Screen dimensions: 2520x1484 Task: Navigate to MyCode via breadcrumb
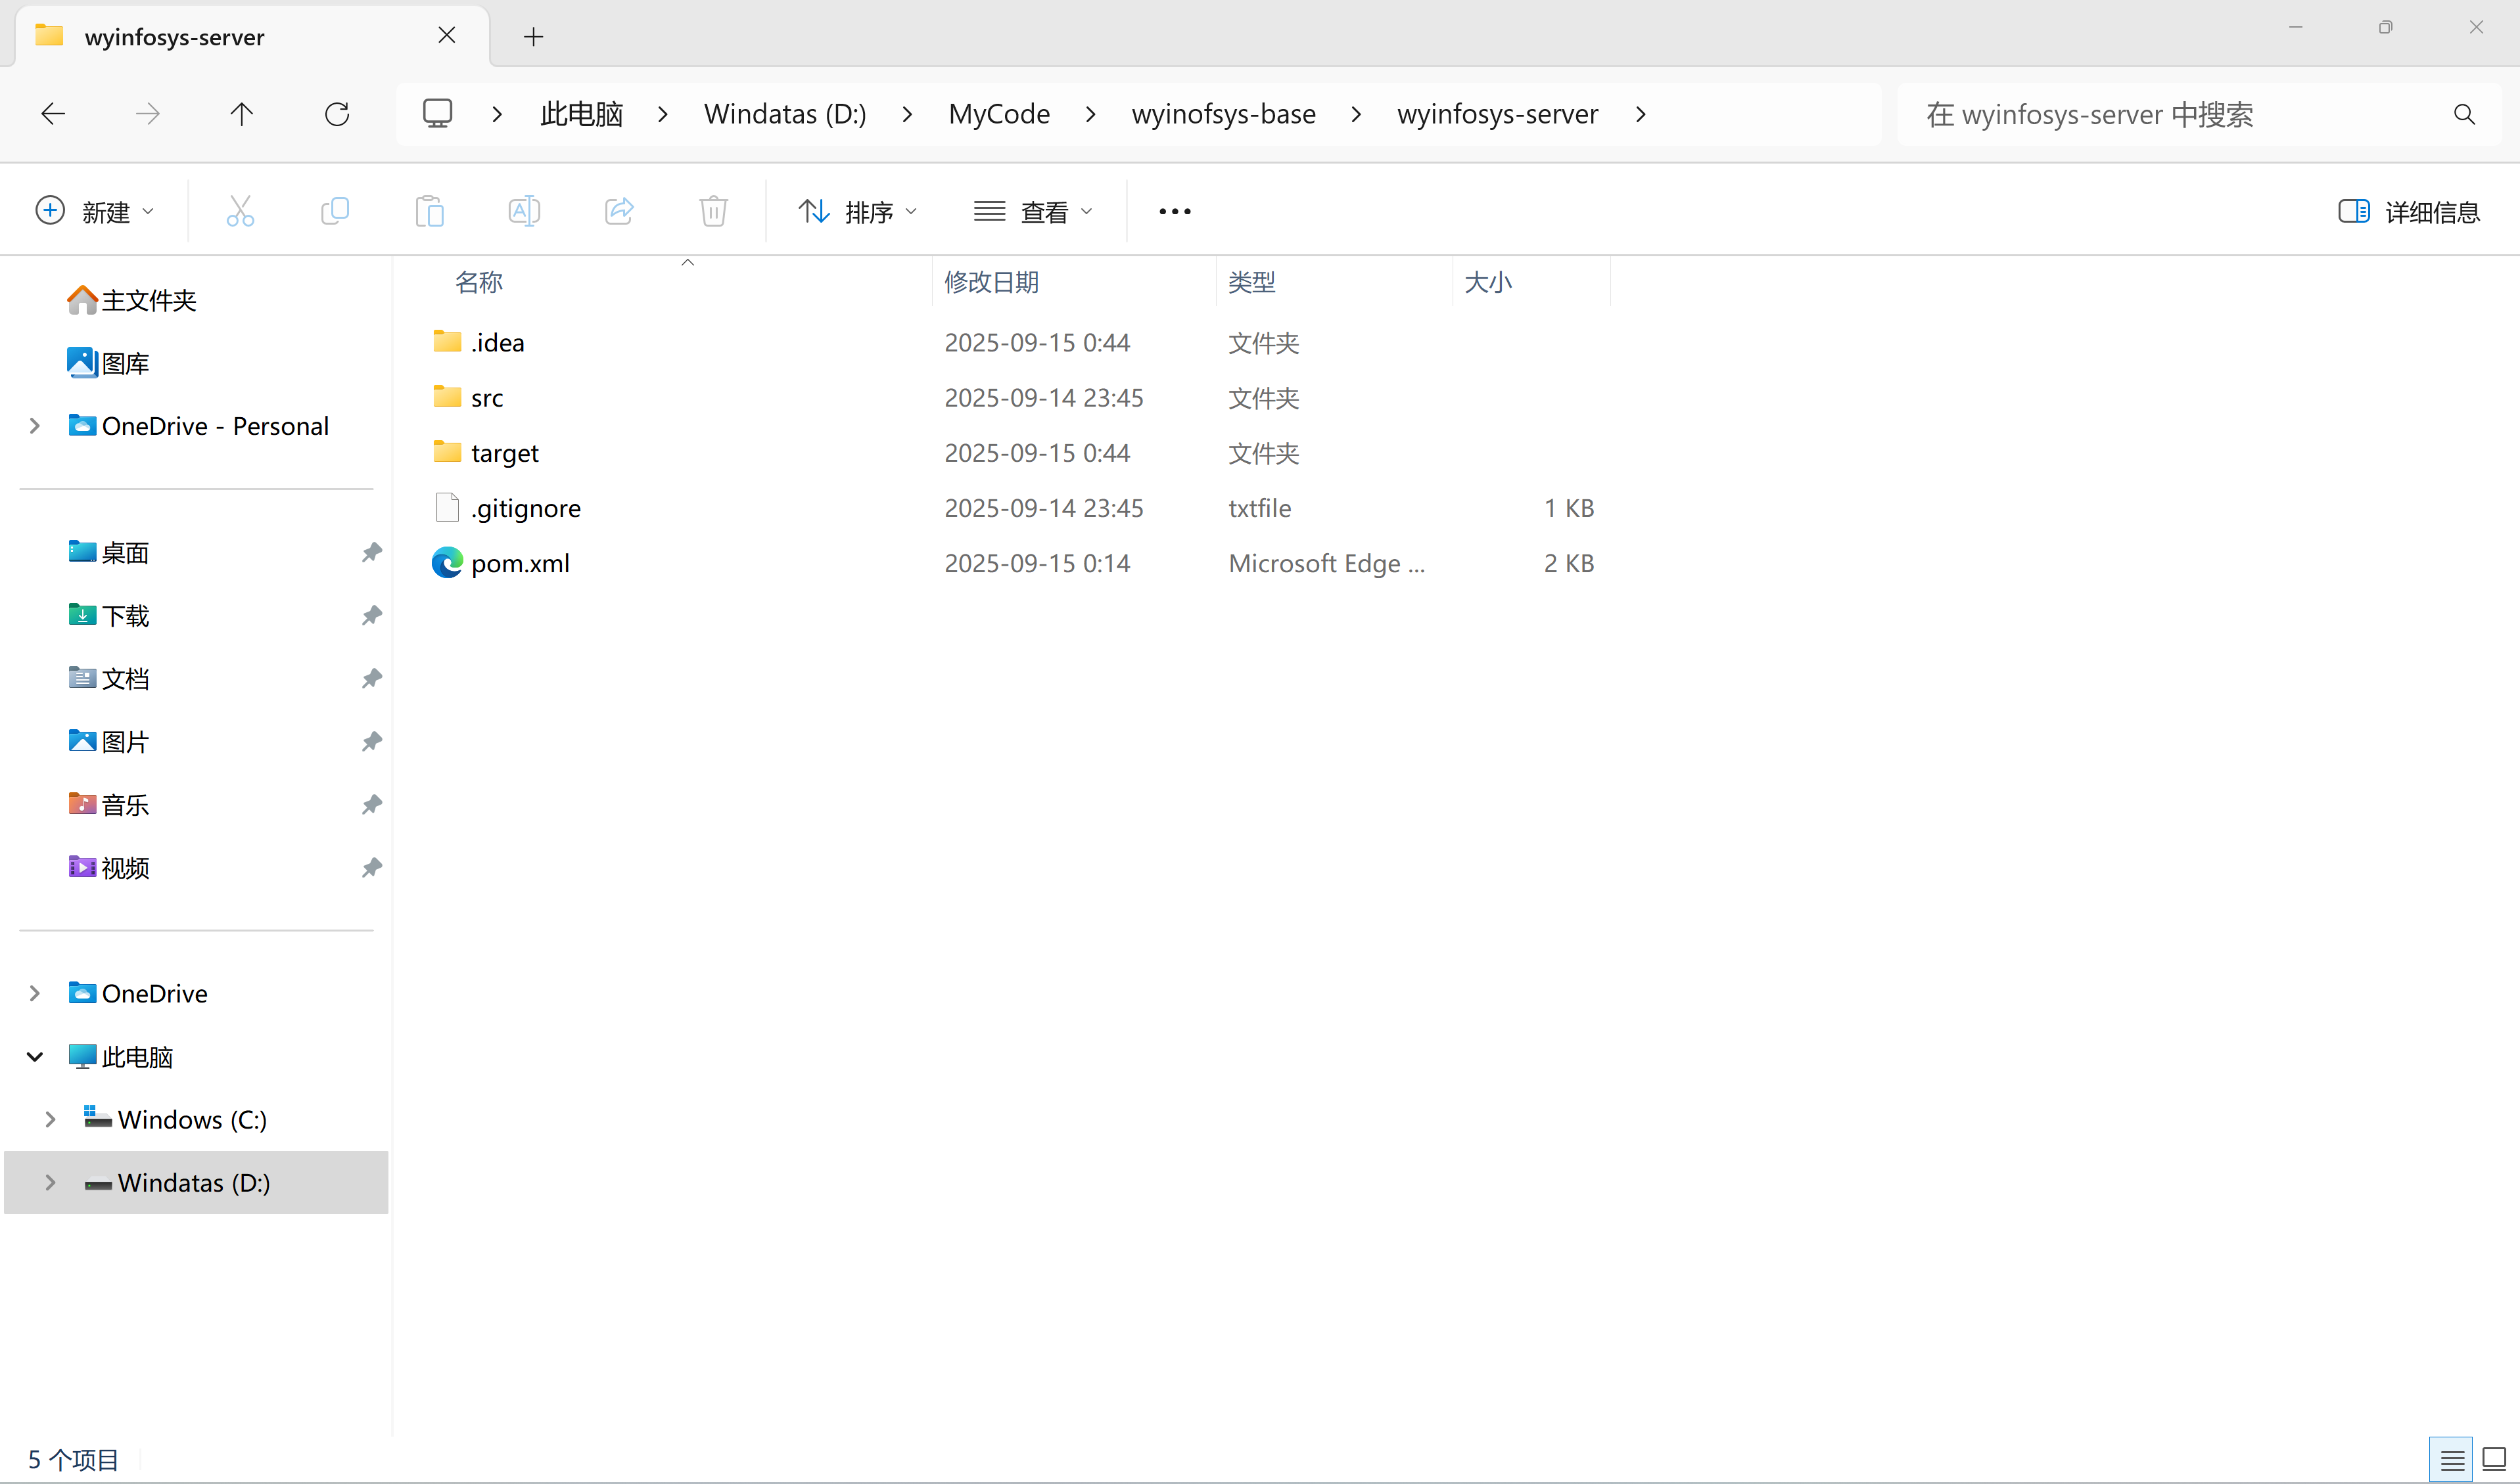click(x=998, y=113)
